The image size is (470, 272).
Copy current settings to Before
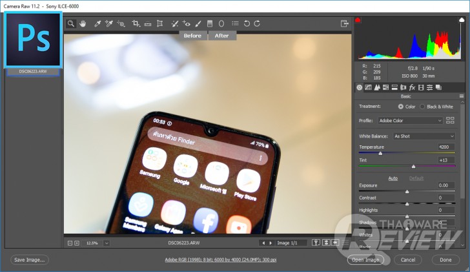pyautogui.click(x=336, y=243)
